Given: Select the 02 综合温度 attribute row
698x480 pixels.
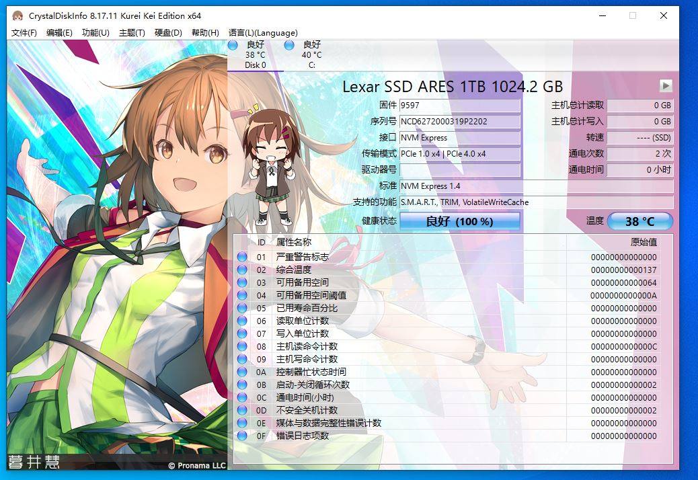Looking at the screenshot, I should [444, 270].
